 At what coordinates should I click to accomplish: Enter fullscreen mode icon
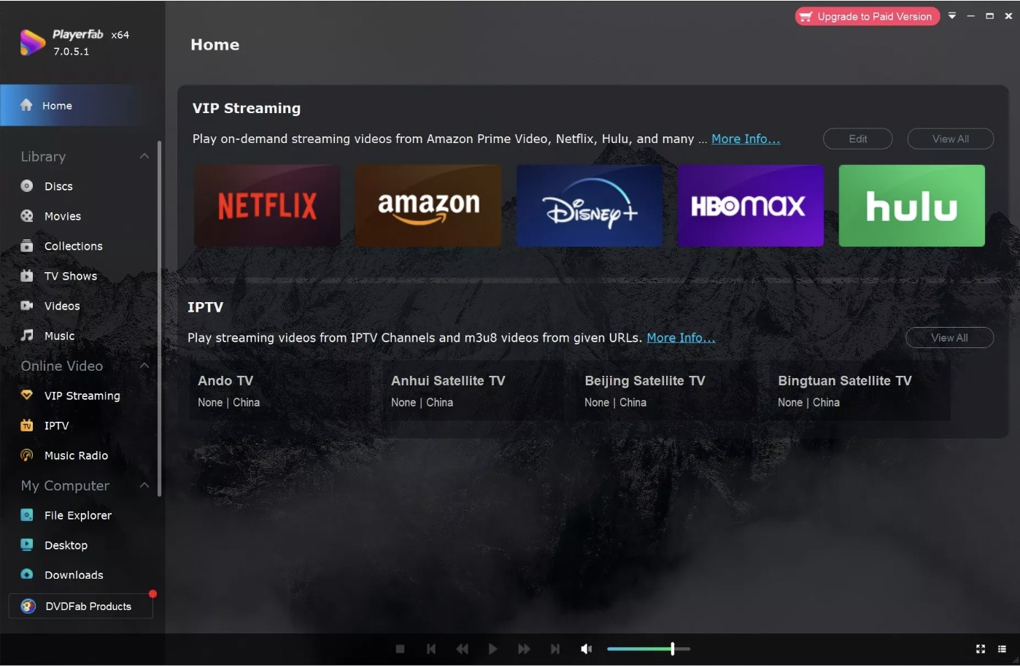[981, 649]
